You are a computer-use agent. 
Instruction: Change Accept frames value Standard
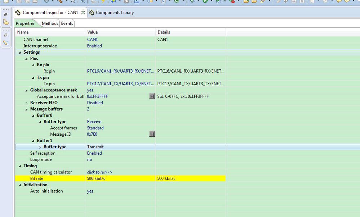95,128
